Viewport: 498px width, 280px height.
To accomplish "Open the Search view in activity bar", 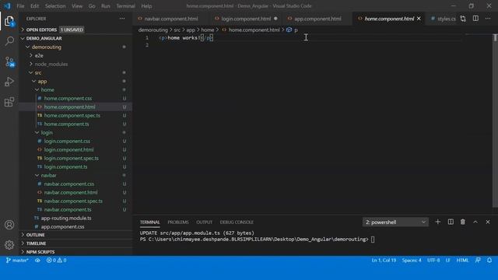I will [9, 41].
